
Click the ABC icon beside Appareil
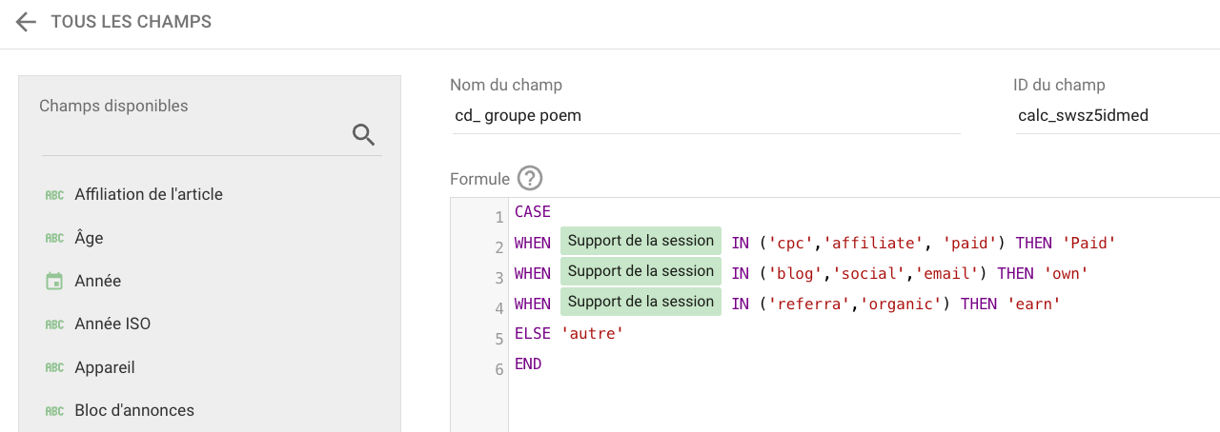pyautogui.click(x=55, y=367)
